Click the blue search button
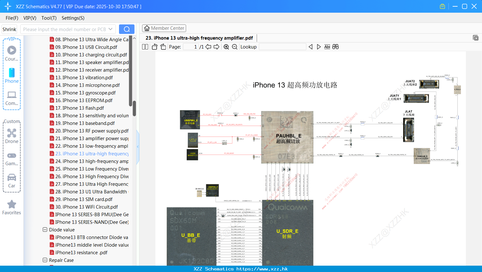Image resolution: width=482 pixels, height=272 pixels. coord(127,29)
